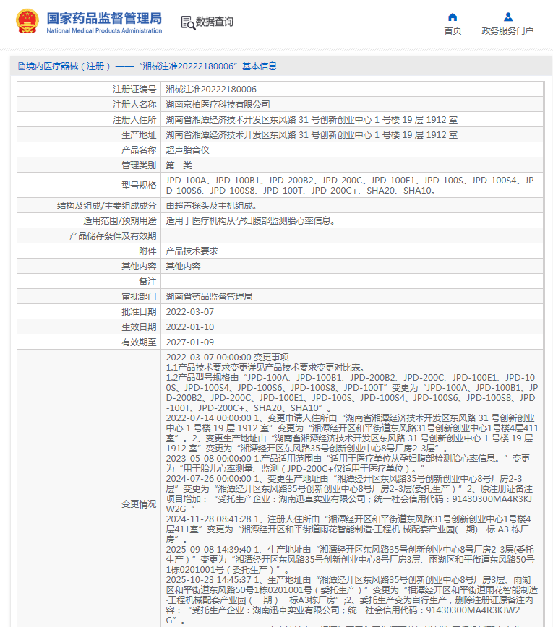Click registration number 湘械注准20222180006 in table
This screenshot has height=627, width=553.
coord(211,90)
